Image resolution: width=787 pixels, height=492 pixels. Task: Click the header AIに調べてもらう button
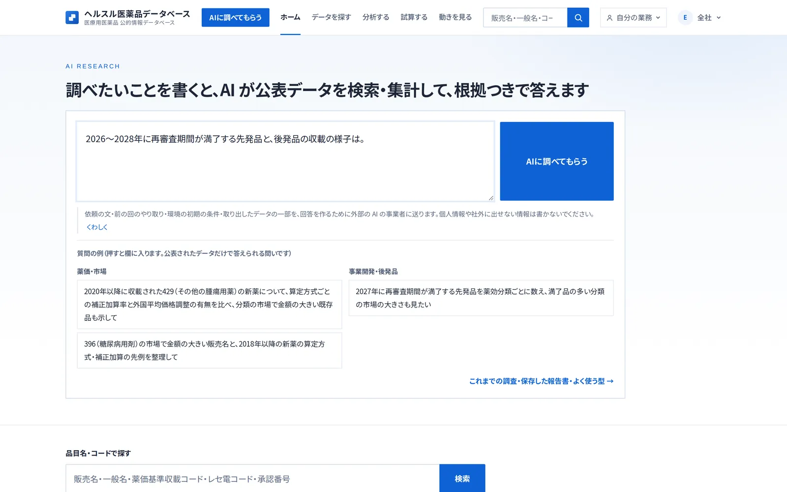235,18
